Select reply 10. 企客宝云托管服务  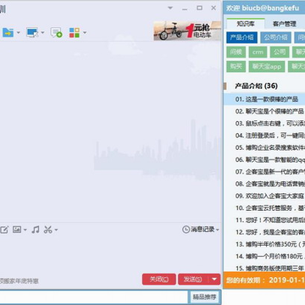[264, 208]
